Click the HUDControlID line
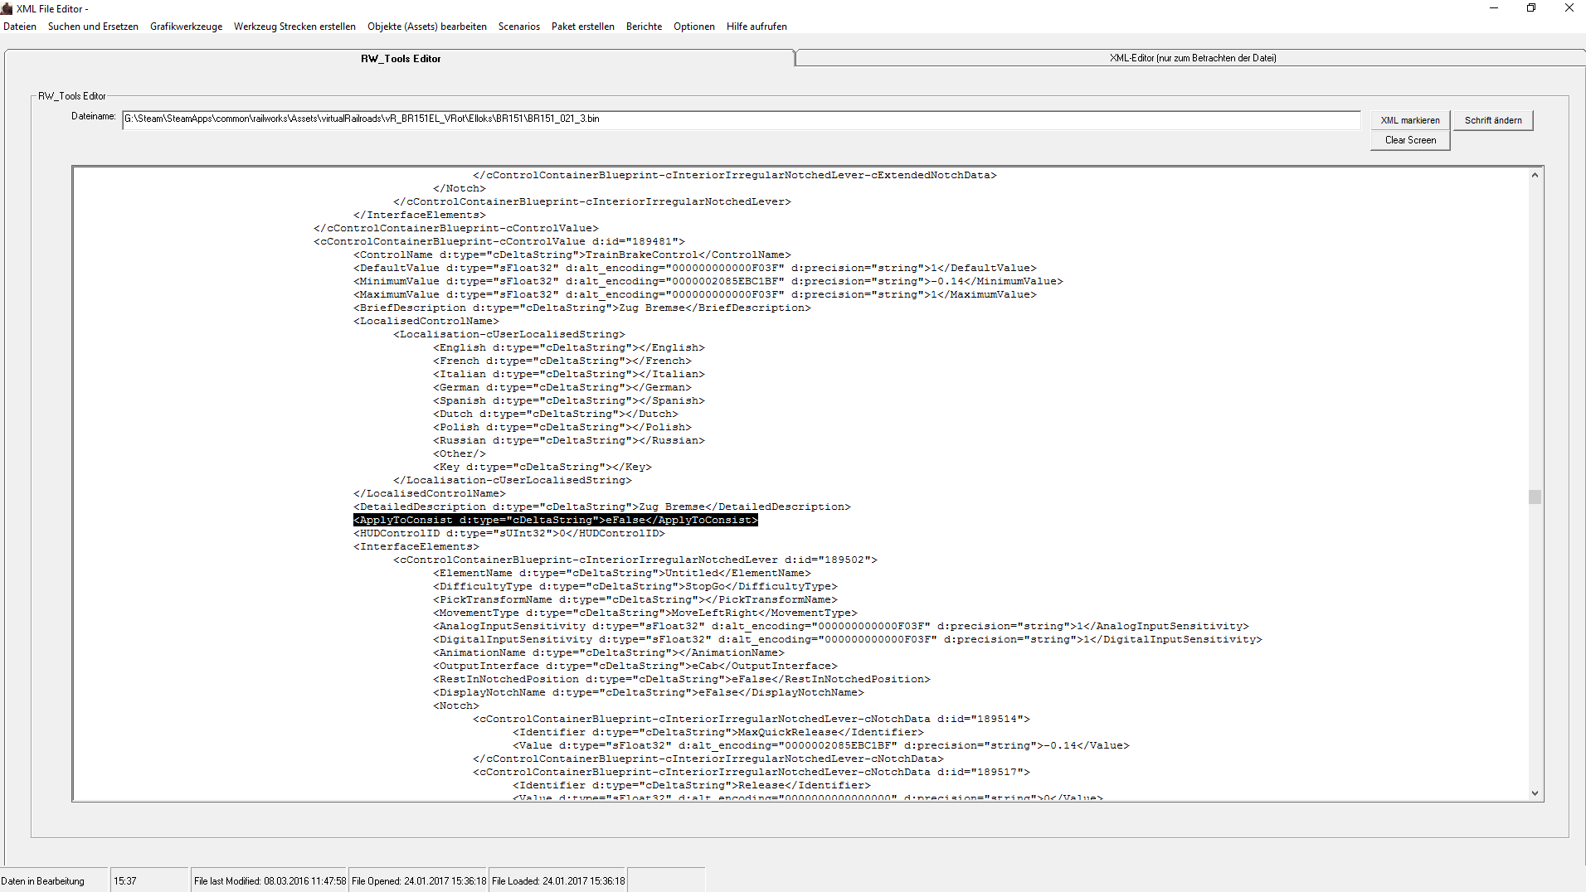 tap(509, 533)
